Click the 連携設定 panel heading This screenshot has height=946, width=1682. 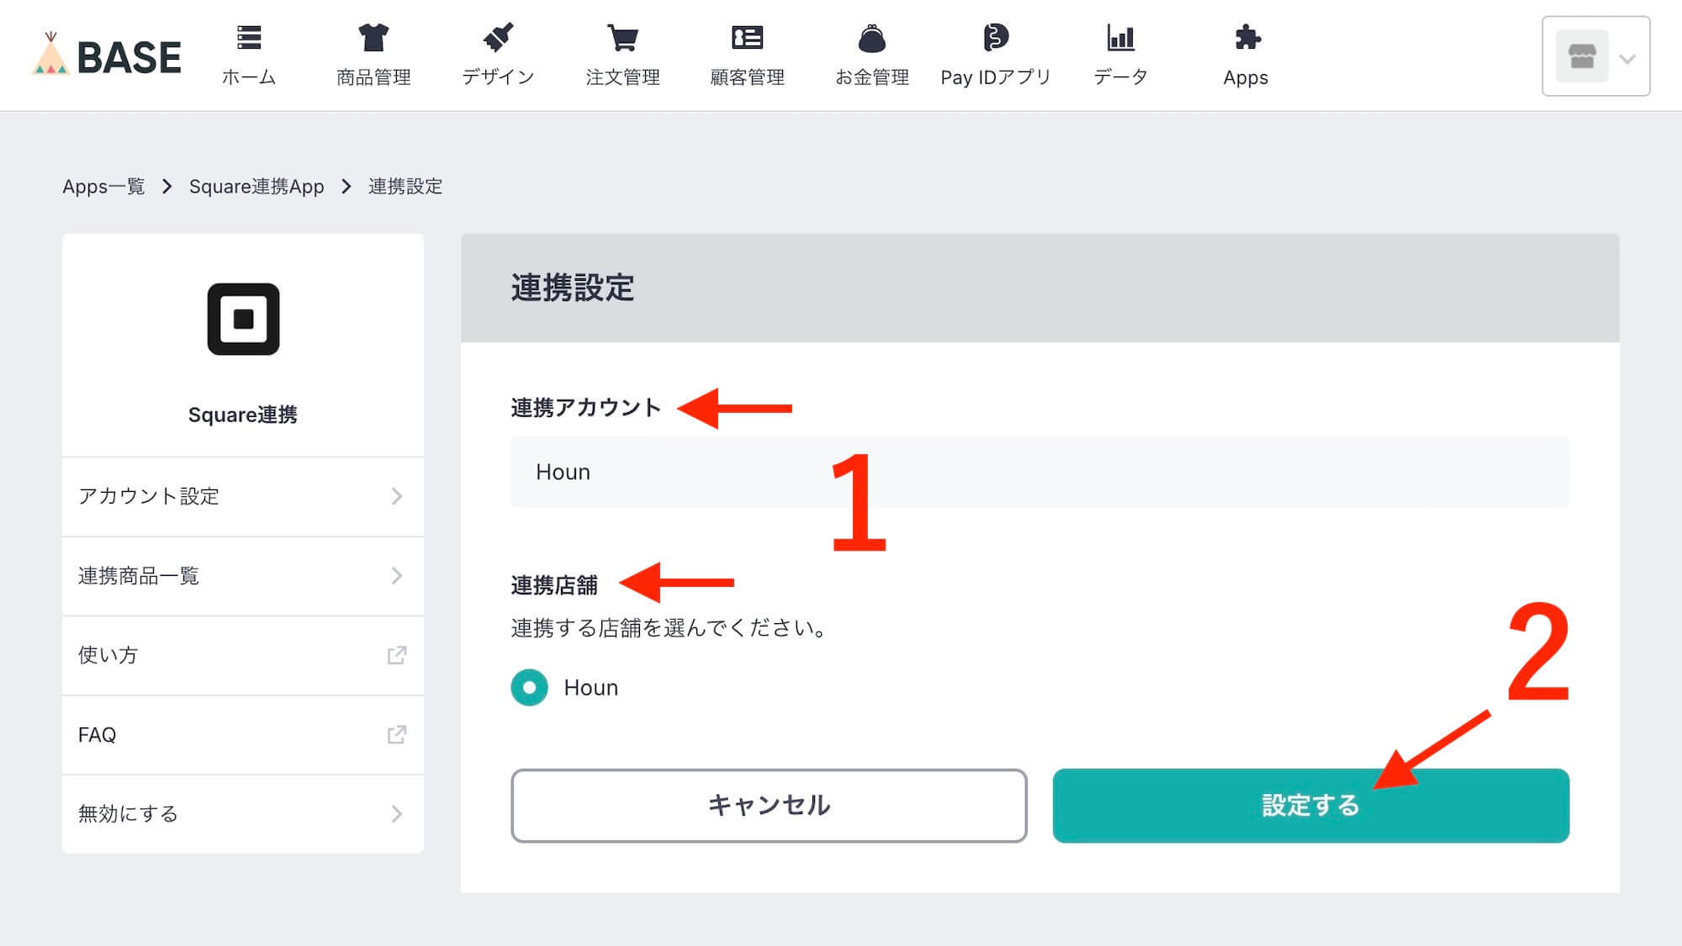pyautogui.click(x=572, y=288)
